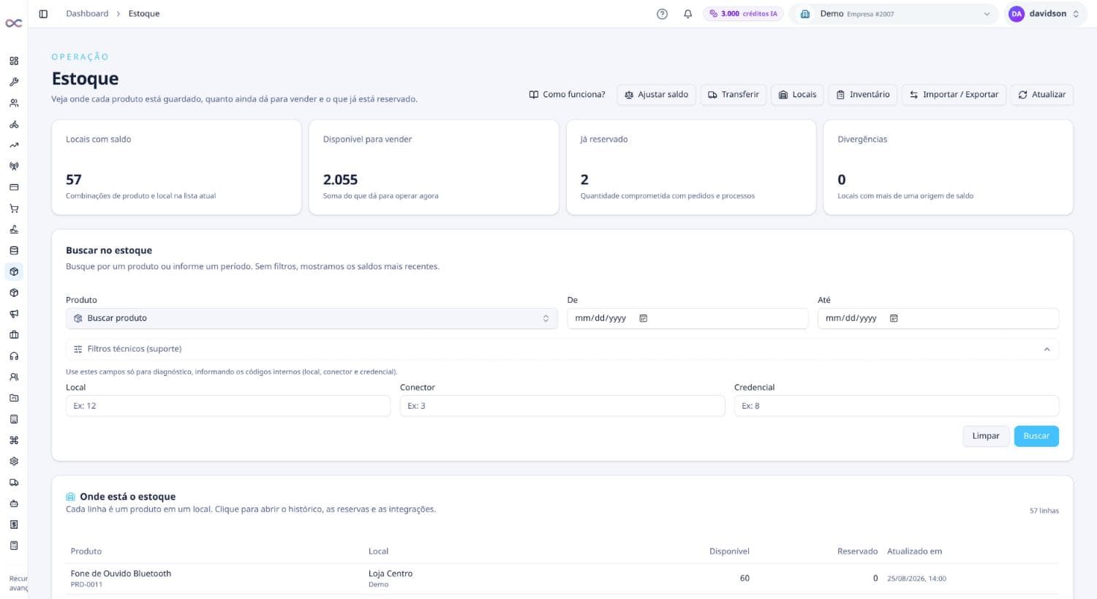Click the Disponível para vender card

tap(434, 167)
